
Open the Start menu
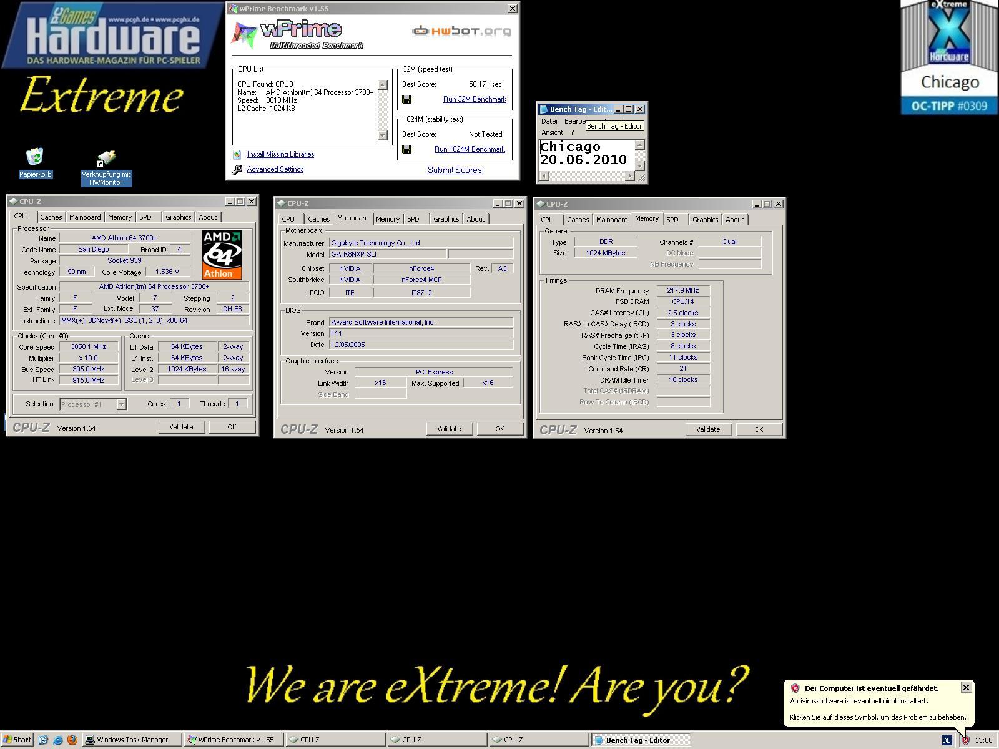point(17,740)
